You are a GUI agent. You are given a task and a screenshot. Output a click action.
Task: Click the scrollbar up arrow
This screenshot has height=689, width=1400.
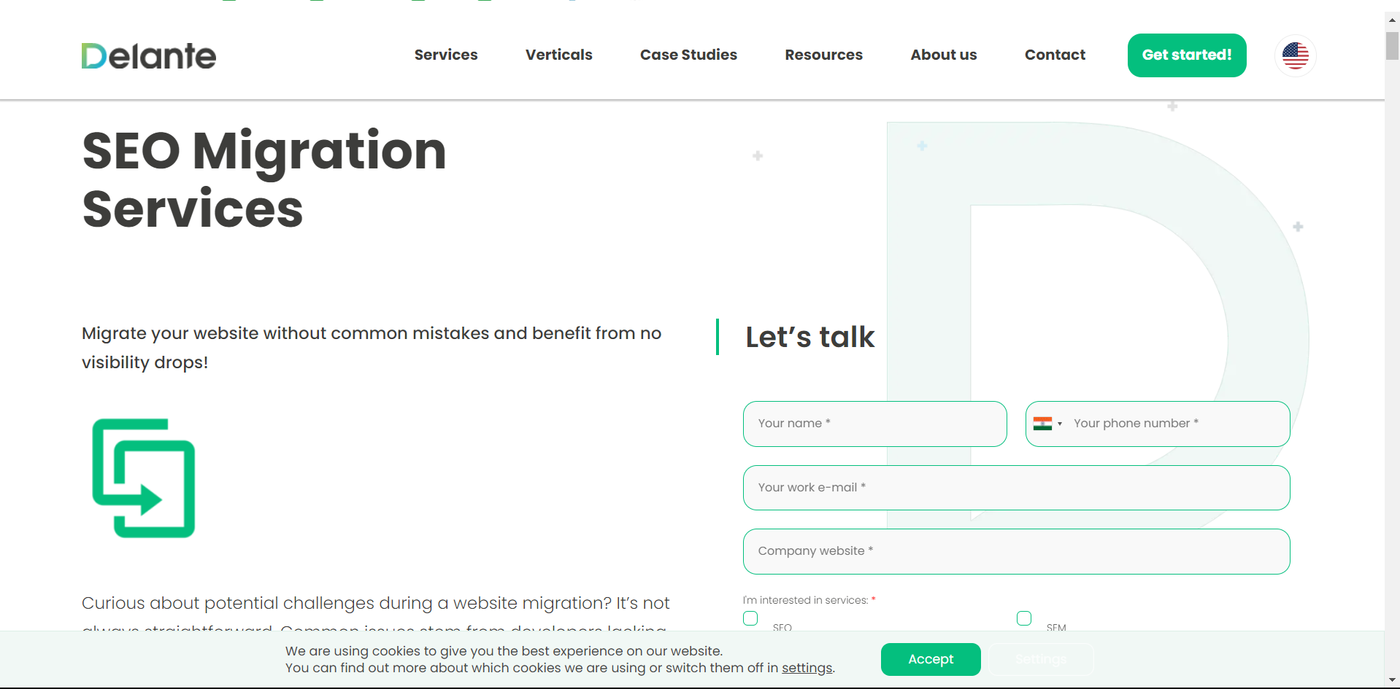coord(1391,20)
